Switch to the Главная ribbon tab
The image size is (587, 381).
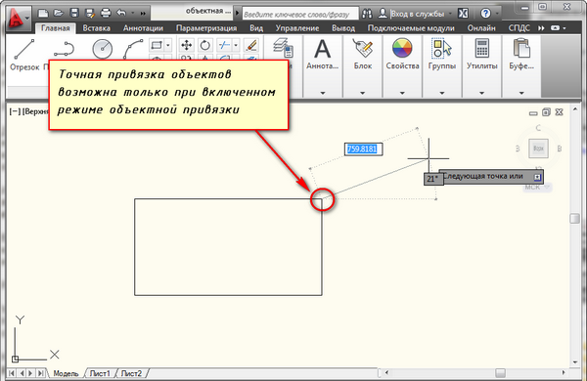pyautogui.click(x=56, y=28)
